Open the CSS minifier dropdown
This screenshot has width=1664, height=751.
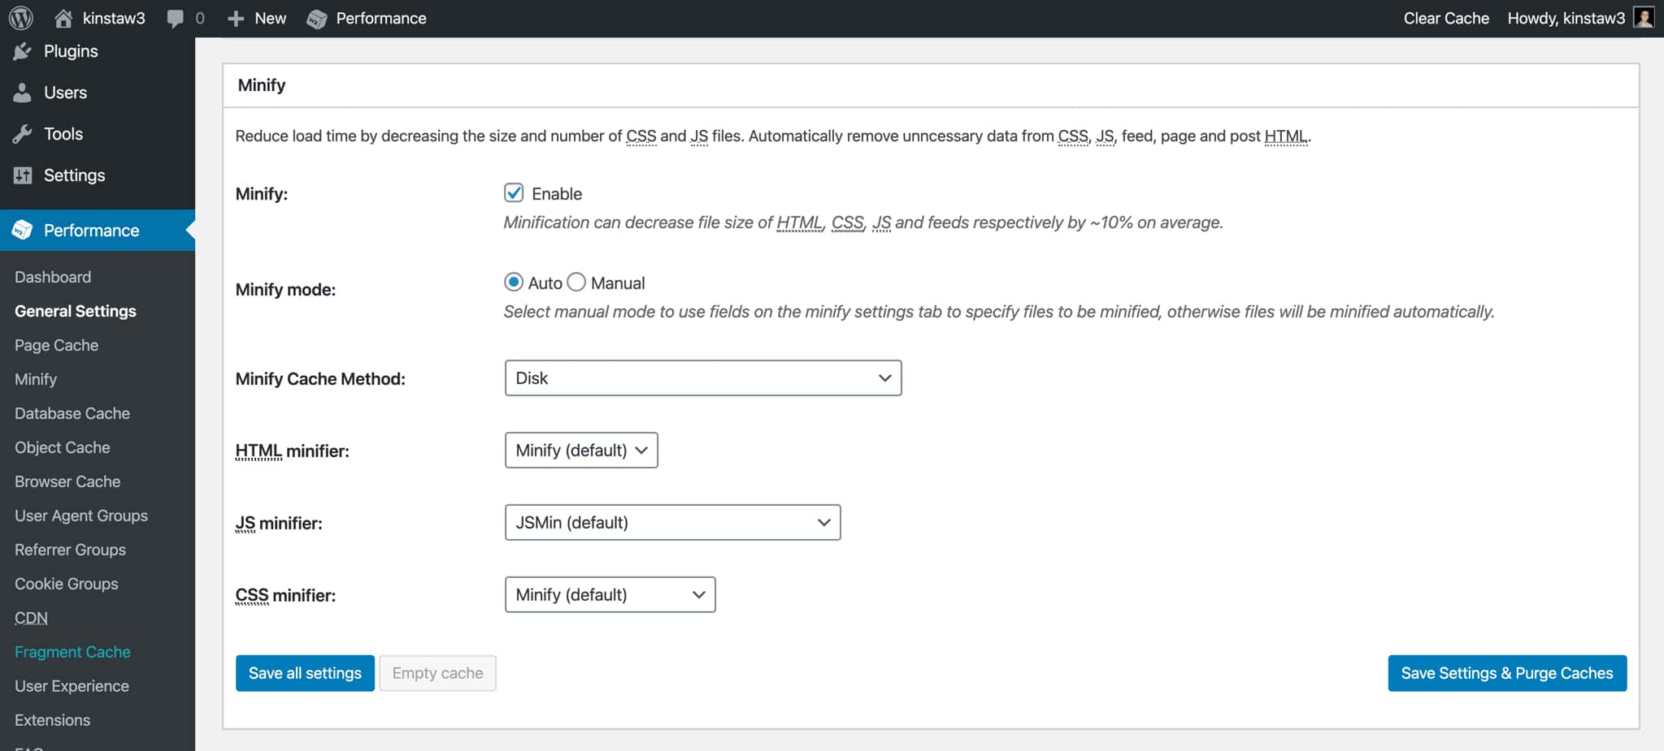pyautogui.click(x=610, y=594)
